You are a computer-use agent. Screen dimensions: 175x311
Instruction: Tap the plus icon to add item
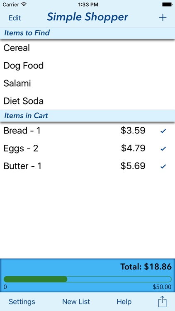163,18
